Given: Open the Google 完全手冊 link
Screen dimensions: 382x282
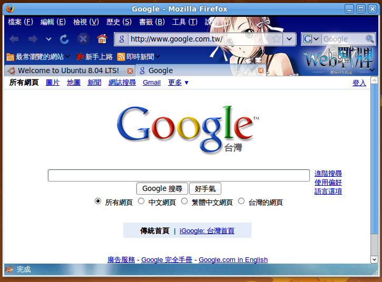Looking at the screenshot, I should click(x=166, y=259).
